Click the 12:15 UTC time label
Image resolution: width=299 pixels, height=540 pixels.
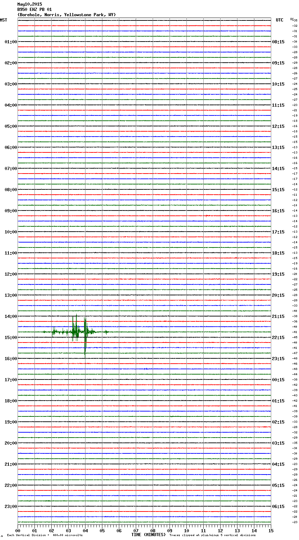click(278, 126)
